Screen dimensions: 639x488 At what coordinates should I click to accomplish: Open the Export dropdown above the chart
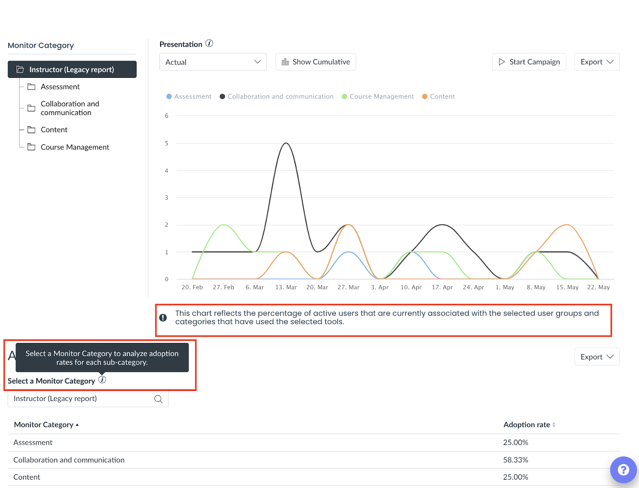click(x=597, y=62)
